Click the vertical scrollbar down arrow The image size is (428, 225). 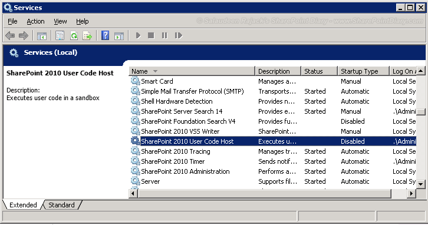[x=420, y=184]
